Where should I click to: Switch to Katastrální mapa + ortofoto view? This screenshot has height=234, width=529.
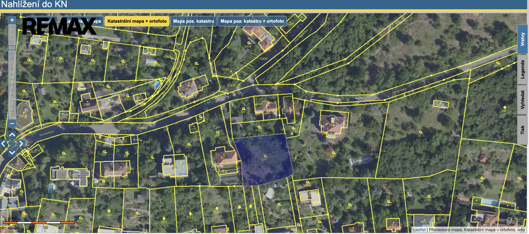(137, 21)
